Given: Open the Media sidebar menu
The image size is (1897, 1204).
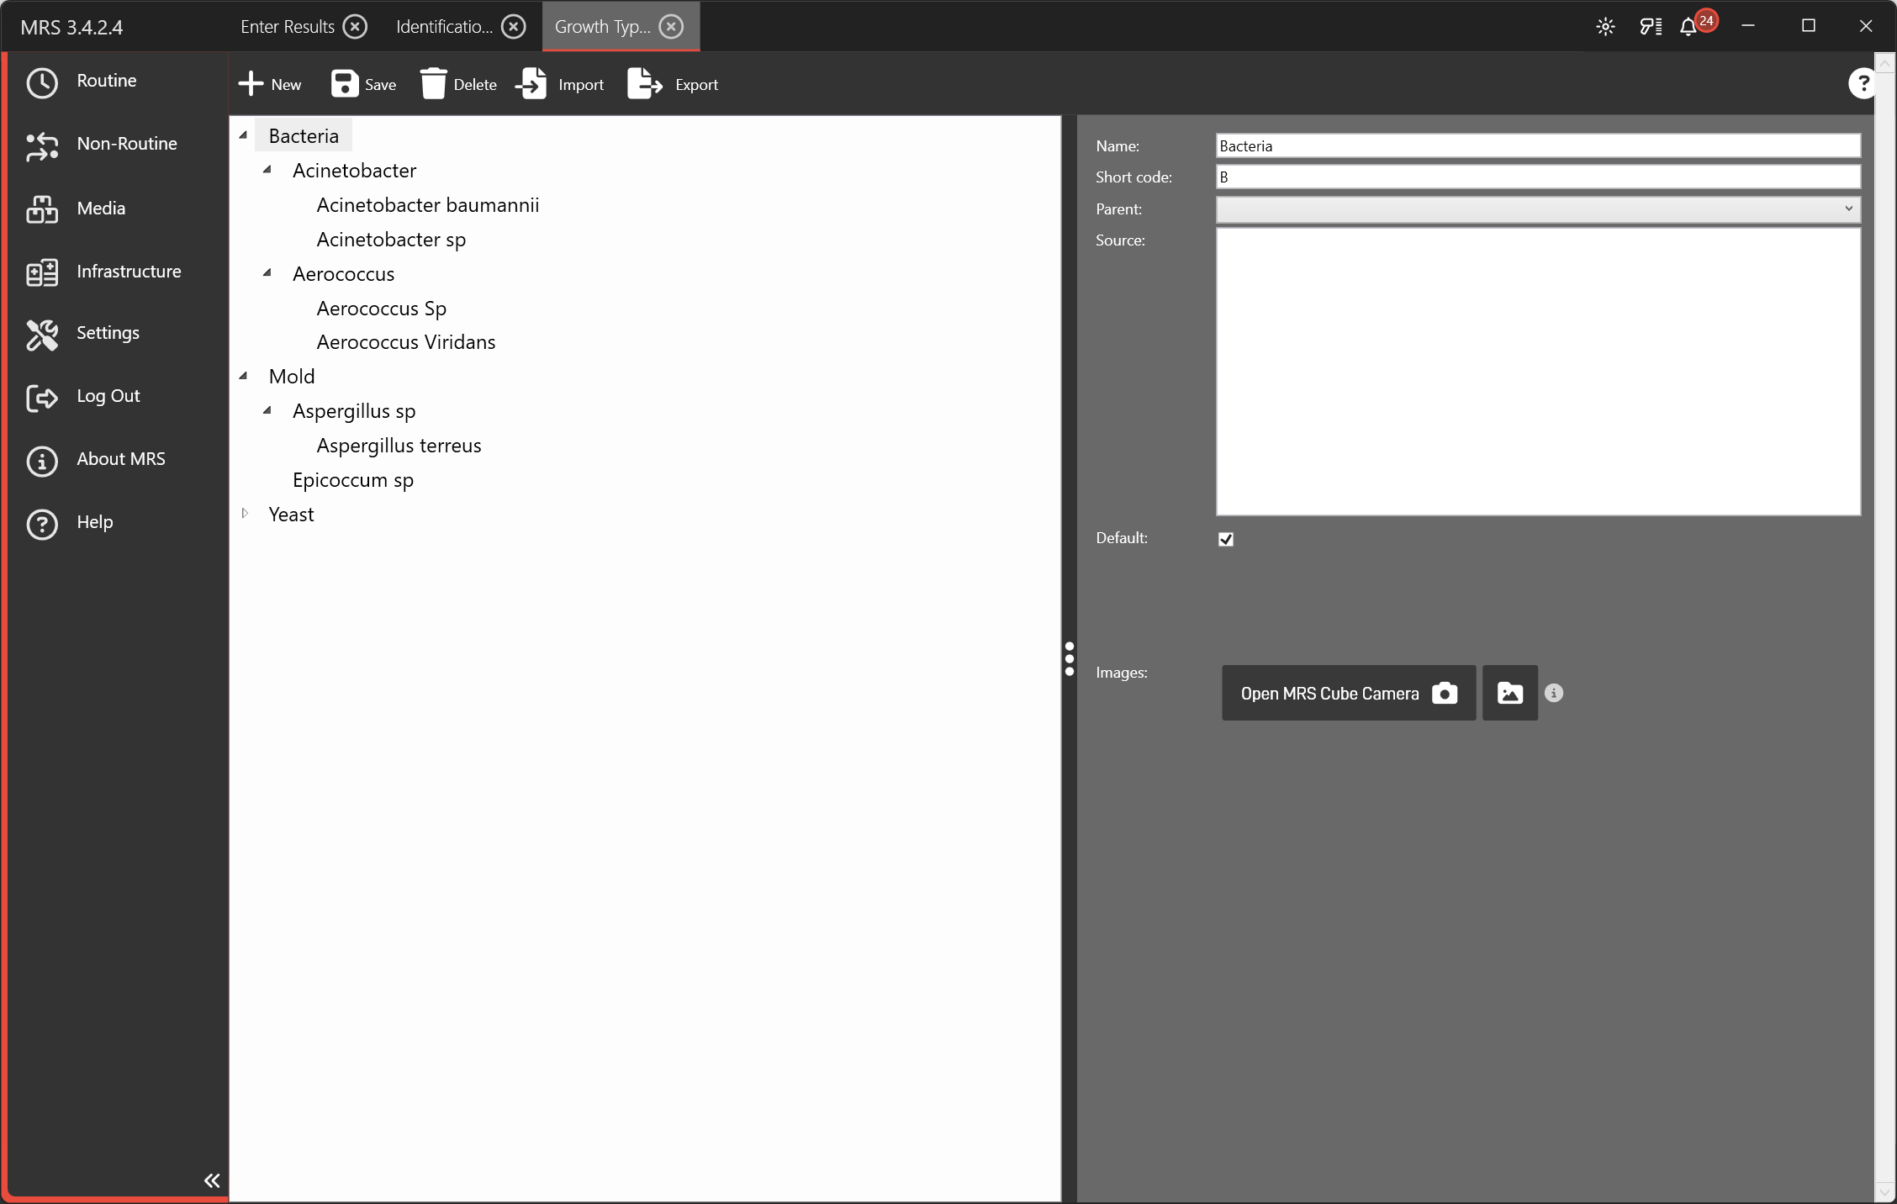Looking at the screenshot, I should [101, 209].
